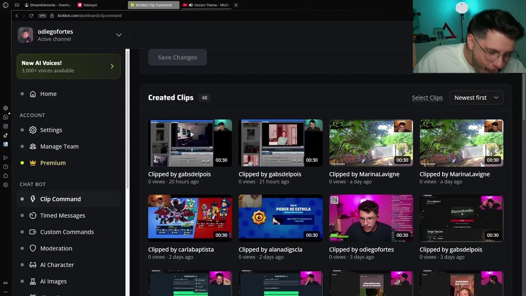526x296 pixels.
Task: Play odiegofortes clip thumbnail
Action: (371, 218)
